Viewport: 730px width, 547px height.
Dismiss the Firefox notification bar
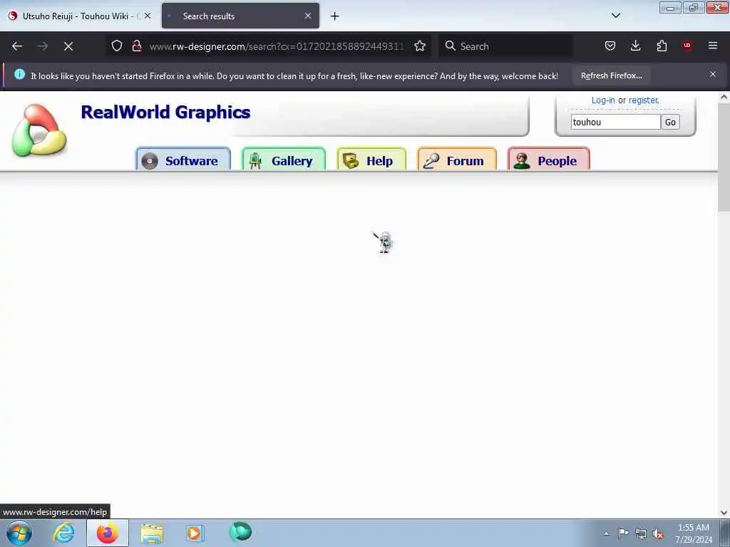tap(713, 74)
